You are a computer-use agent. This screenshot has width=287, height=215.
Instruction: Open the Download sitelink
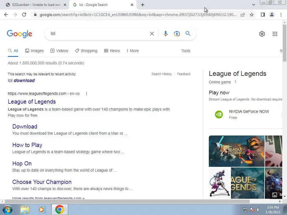(x=25, y=127)
